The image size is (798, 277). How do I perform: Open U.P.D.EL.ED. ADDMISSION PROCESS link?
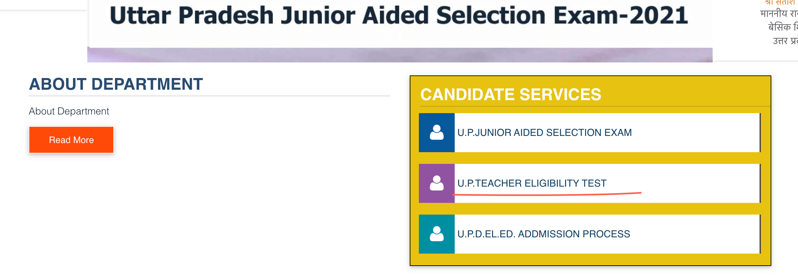[544, 234]
